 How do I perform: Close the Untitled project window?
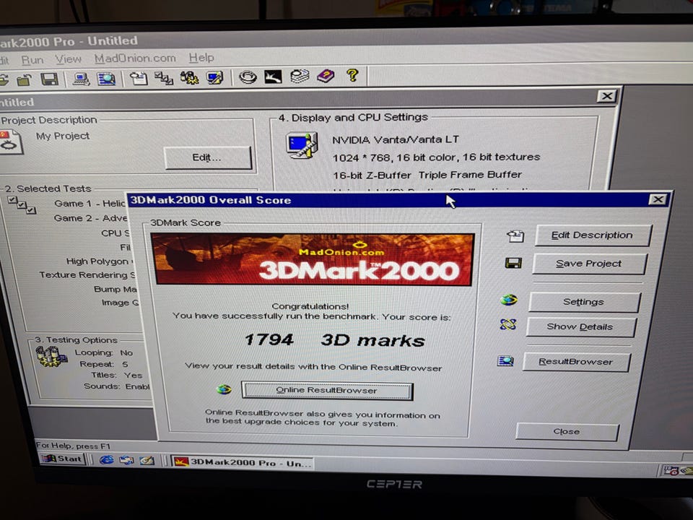click(607, 96)
